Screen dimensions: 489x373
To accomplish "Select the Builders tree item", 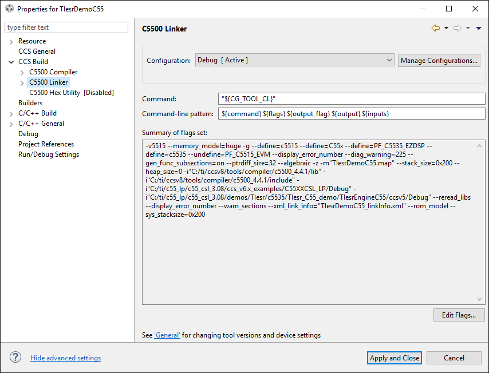I will coord(30,103).
